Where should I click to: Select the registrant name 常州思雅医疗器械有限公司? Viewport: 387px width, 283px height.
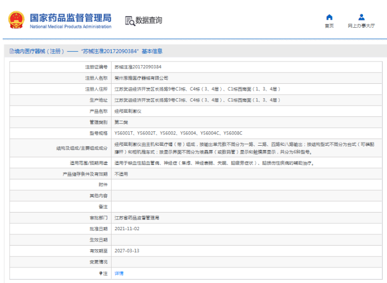point(141,78)
